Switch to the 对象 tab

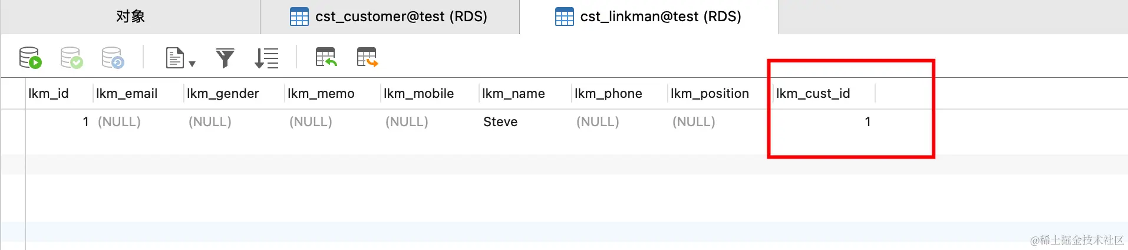click(130, 17)
